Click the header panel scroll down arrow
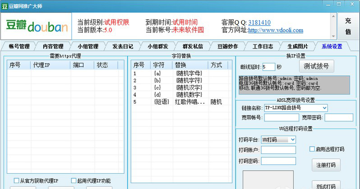Screen dimensions: 360x189 pyautogui.click(x=333, y=36)
